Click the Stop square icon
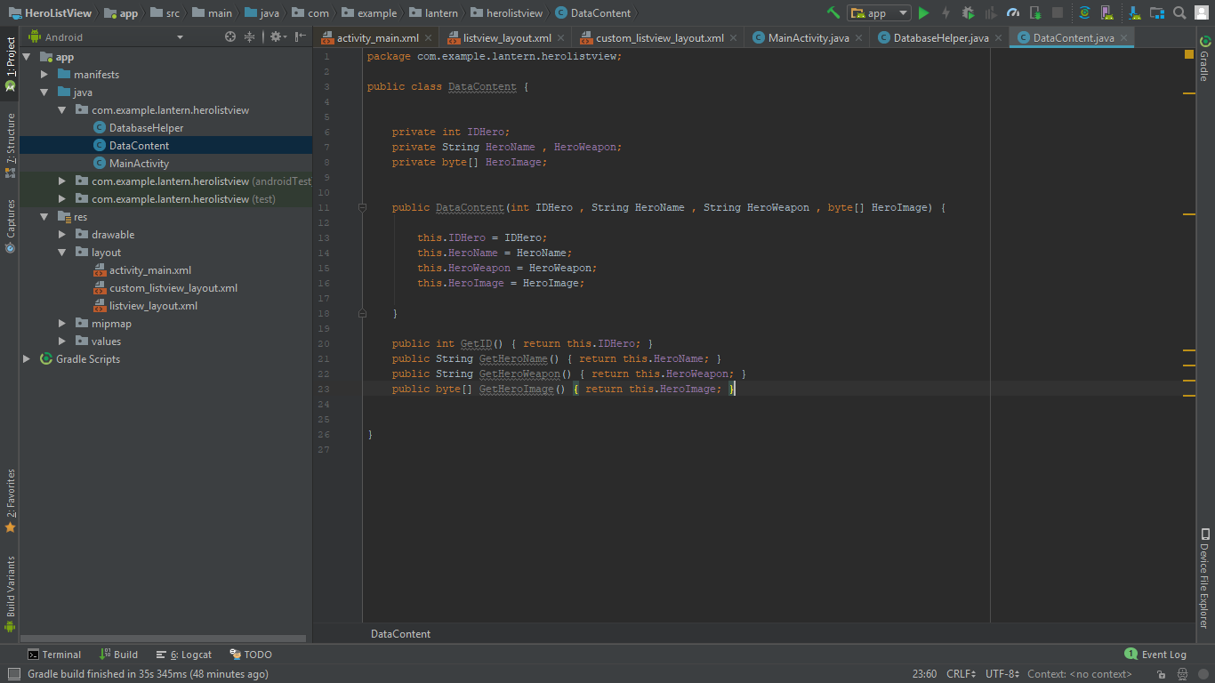This screenshot has width=1215, height=683. (x=1058, y=12)
